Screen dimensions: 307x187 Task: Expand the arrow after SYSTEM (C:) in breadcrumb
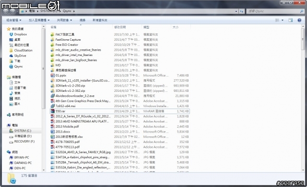click(x=60, y=11)
